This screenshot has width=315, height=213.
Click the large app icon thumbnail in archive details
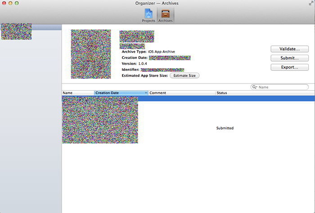(91, 54)
